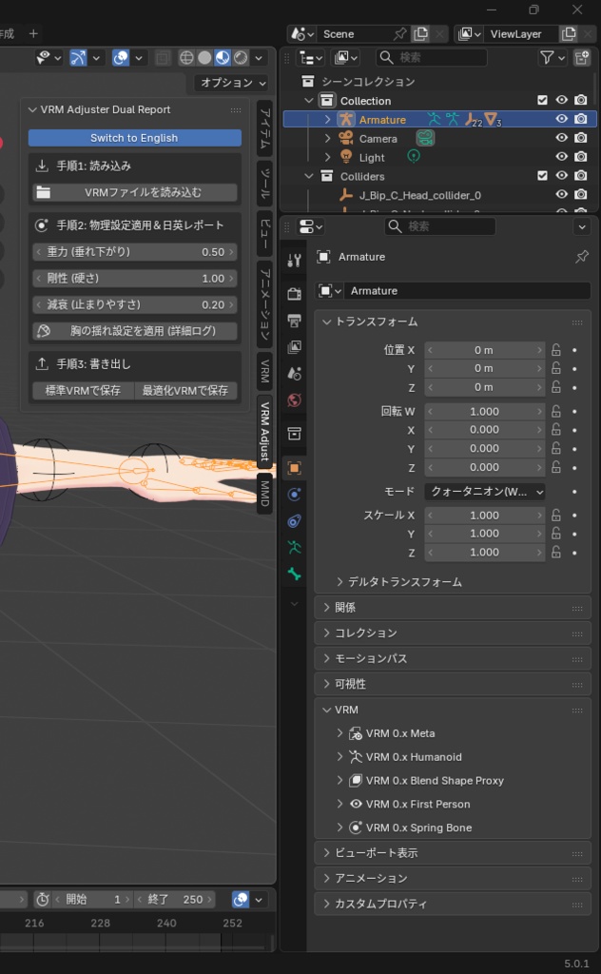Add a new view layer
Screen dimensions: 601x974
[568, 33]
